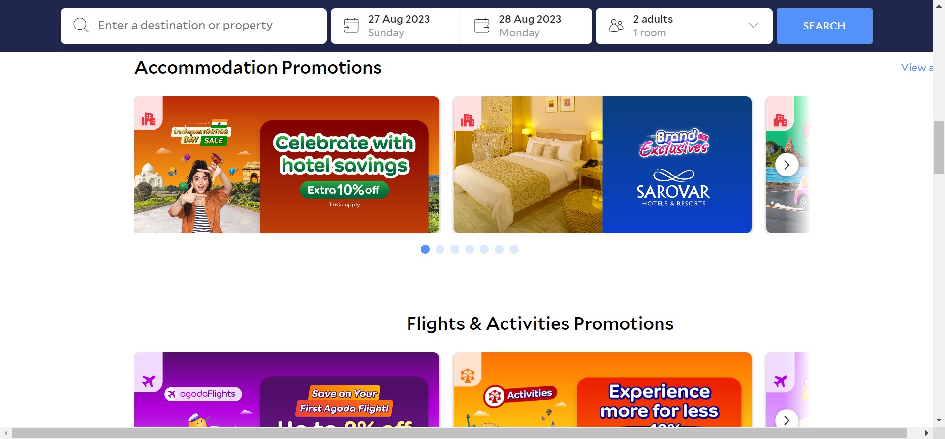945x439 pixels.
Task: Open the check-in calendar icon for 27 Aug
Action: (351, 26)
